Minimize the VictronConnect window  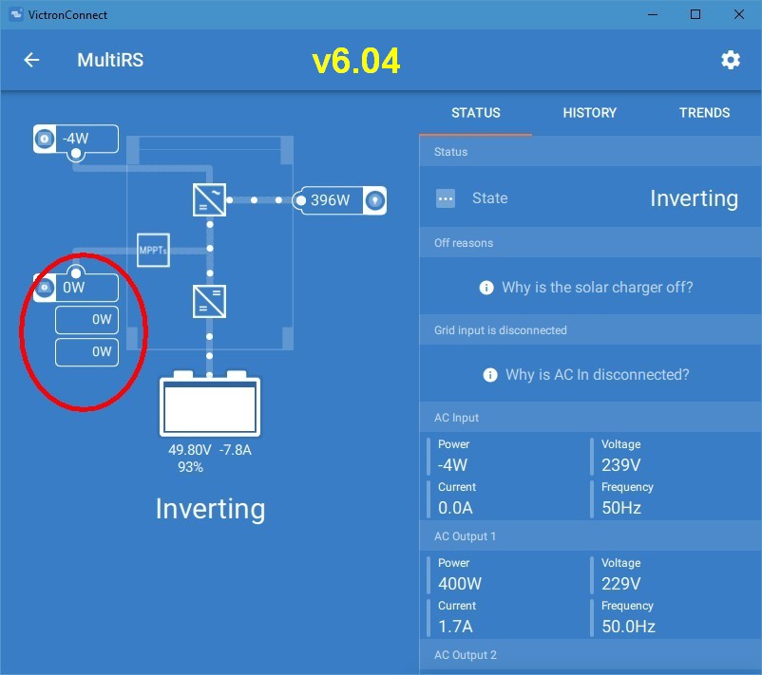[653, 14]
